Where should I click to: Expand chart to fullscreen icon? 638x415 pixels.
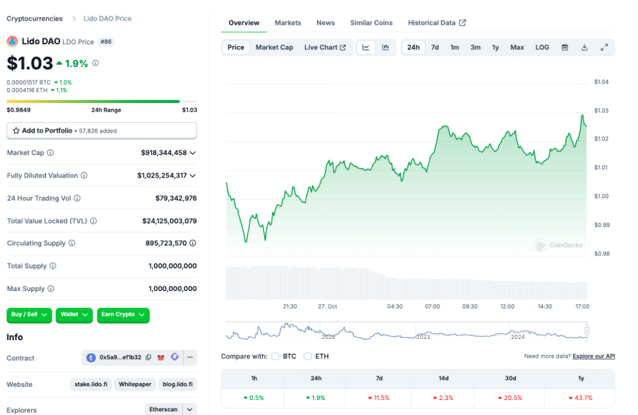[604, 47]
